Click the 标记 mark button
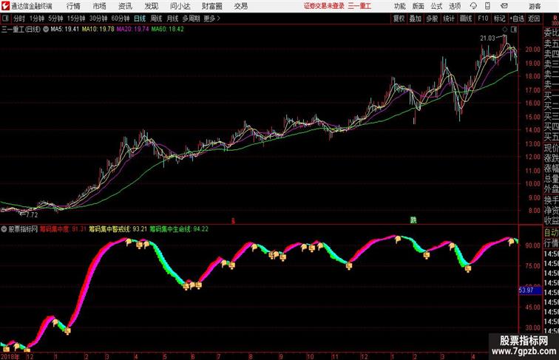The image size is (559, 360). (x=499, y=18)
